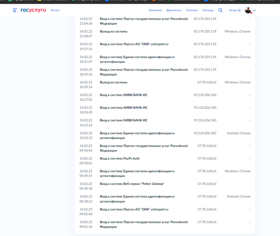Select the Портал государственных услуг entry at 09:01:34
The height and width of the screenshot is (236, 280).
144,224
